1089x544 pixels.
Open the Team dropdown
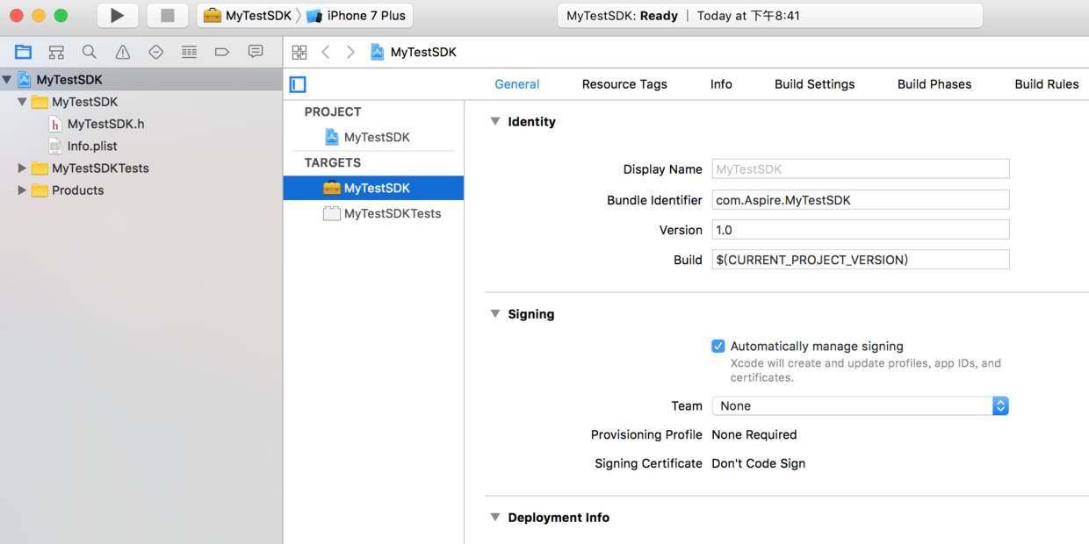[x=861, y=405]
